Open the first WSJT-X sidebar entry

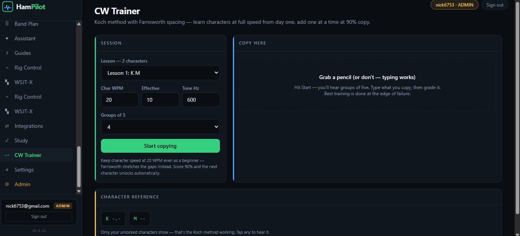(x=36, y=82)
